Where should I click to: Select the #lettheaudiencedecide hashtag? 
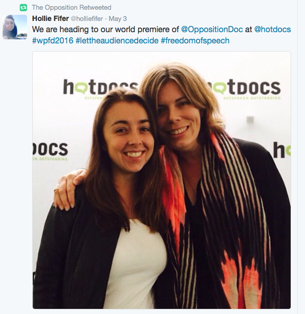tap(117, 41)
